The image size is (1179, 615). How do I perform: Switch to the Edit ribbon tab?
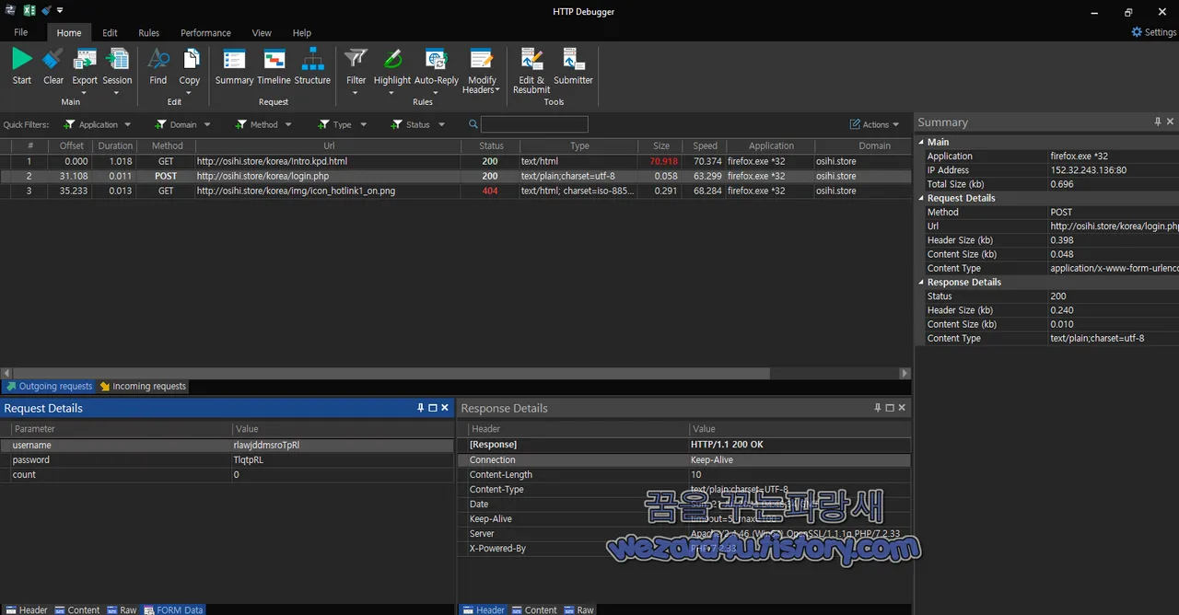point(110,32)
